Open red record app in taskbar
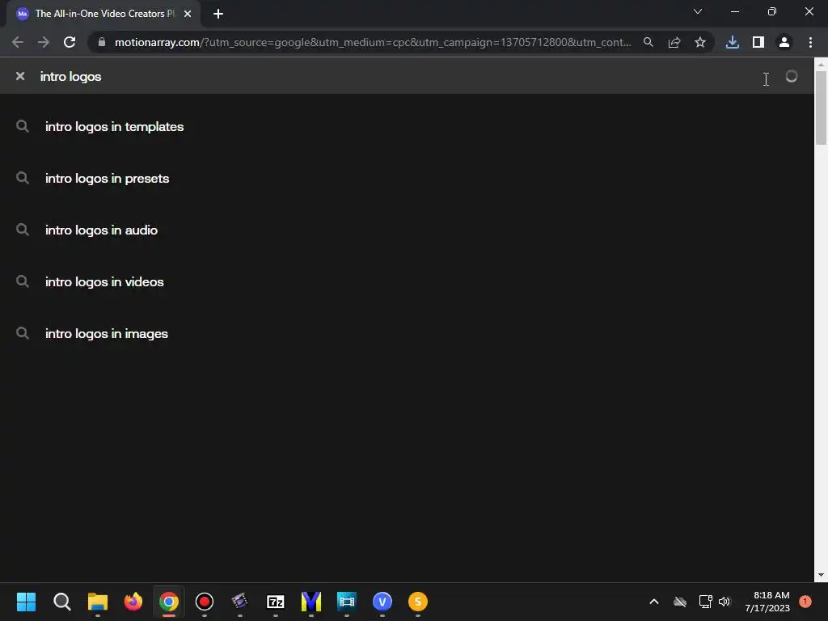The height and width of the screenshot is (621, 828). coord(205,602)
